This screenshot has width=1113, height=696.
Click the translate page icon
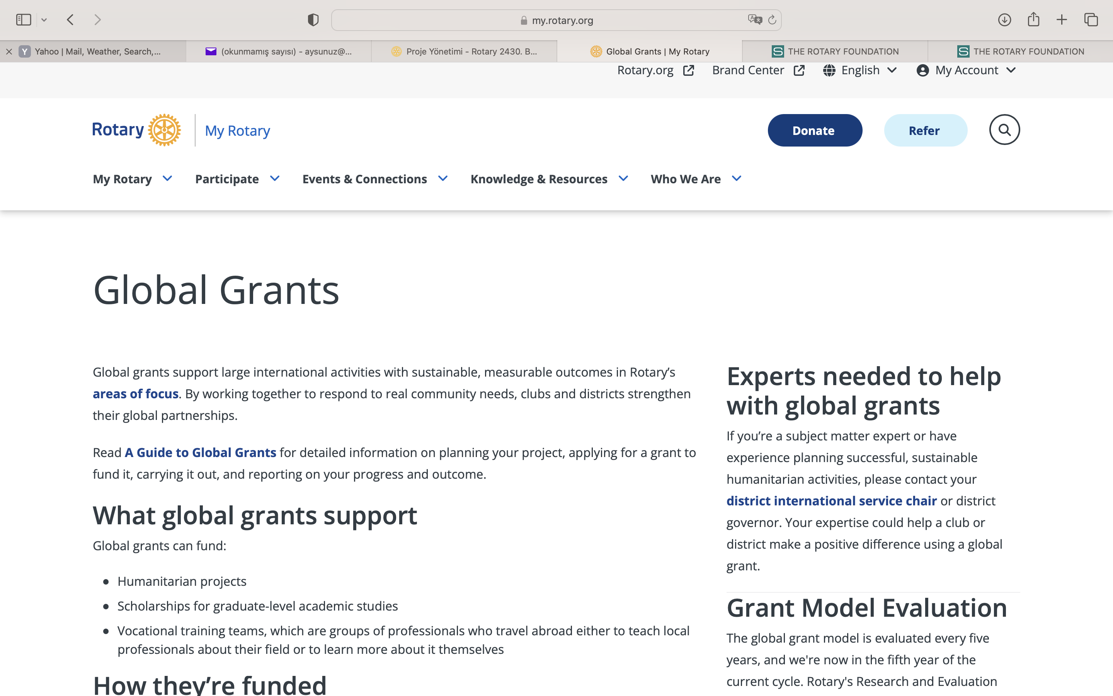(755, 19)
